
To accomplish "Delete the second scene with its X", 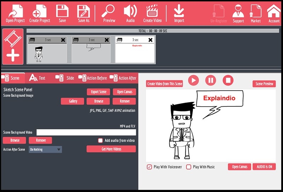I will tap(107, 40).
